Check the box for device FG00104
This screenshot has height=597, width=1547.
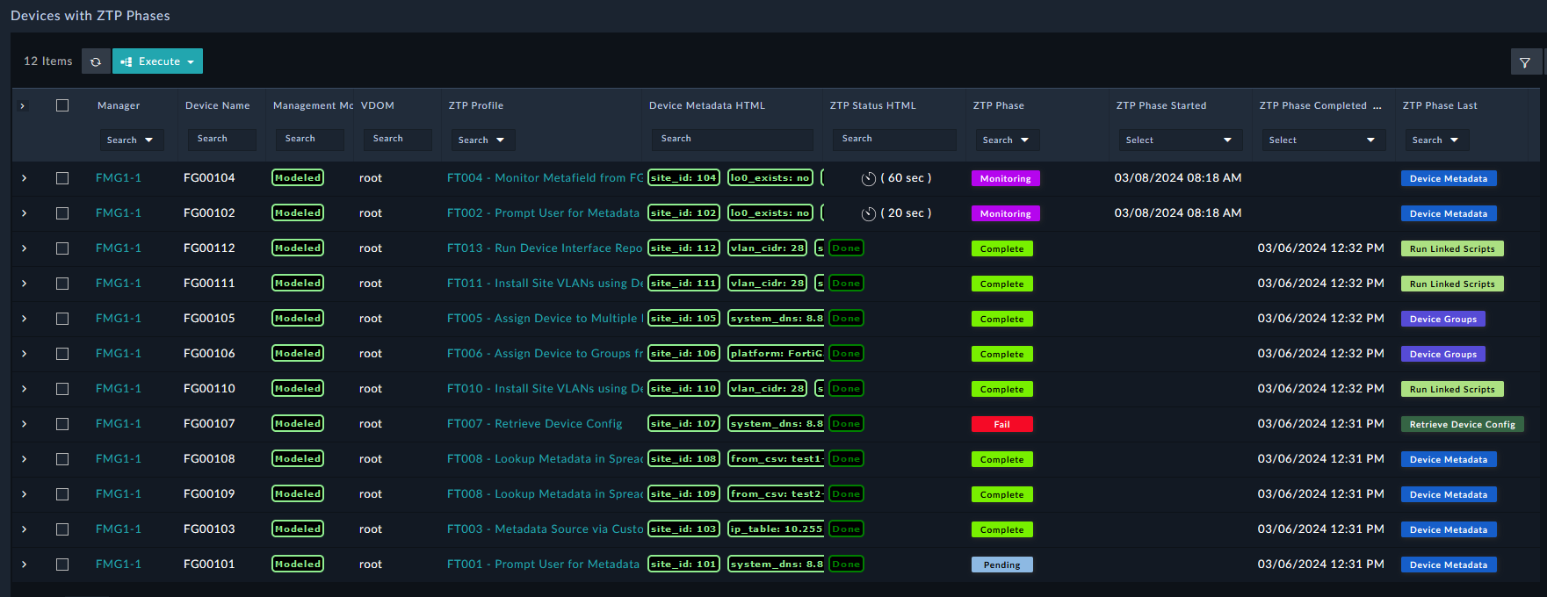point(62,178)
